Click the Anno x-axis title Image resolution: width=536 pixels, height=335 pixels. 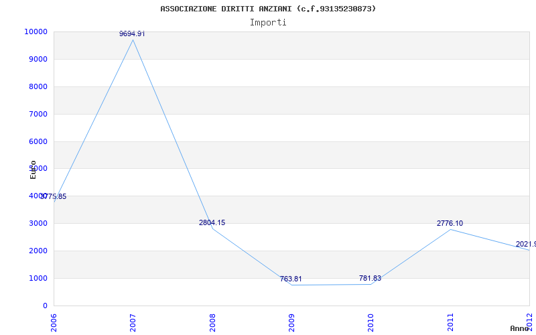(520, 328)
